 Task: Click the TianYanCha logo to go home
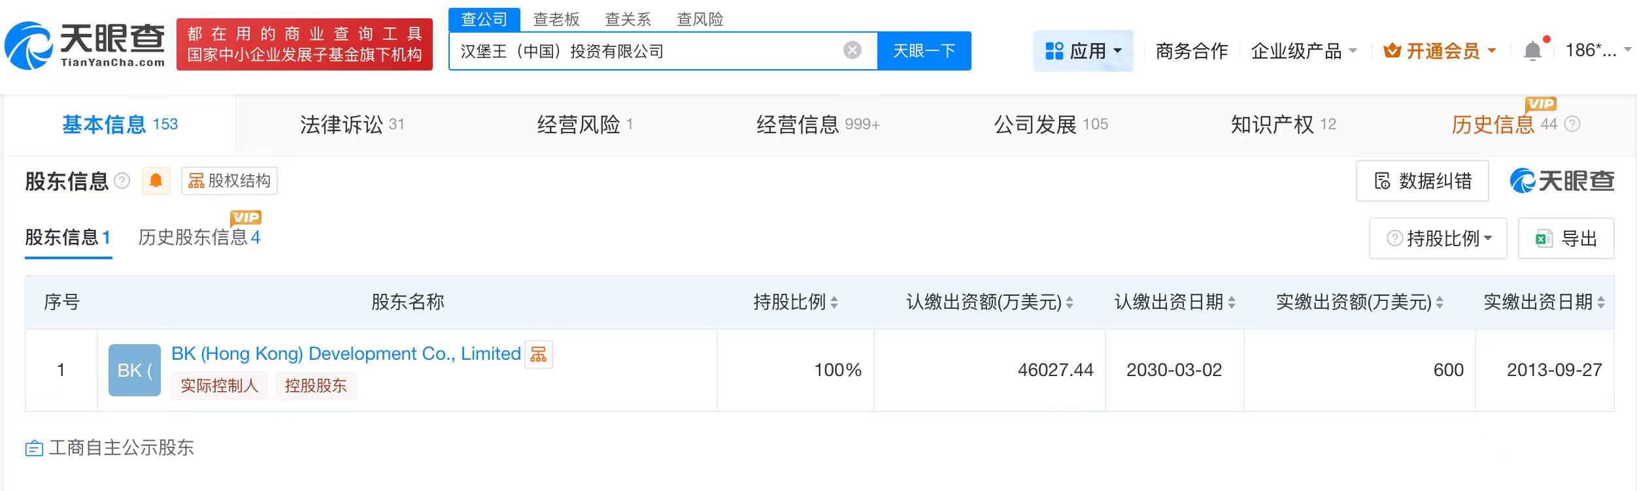(85, 46)
